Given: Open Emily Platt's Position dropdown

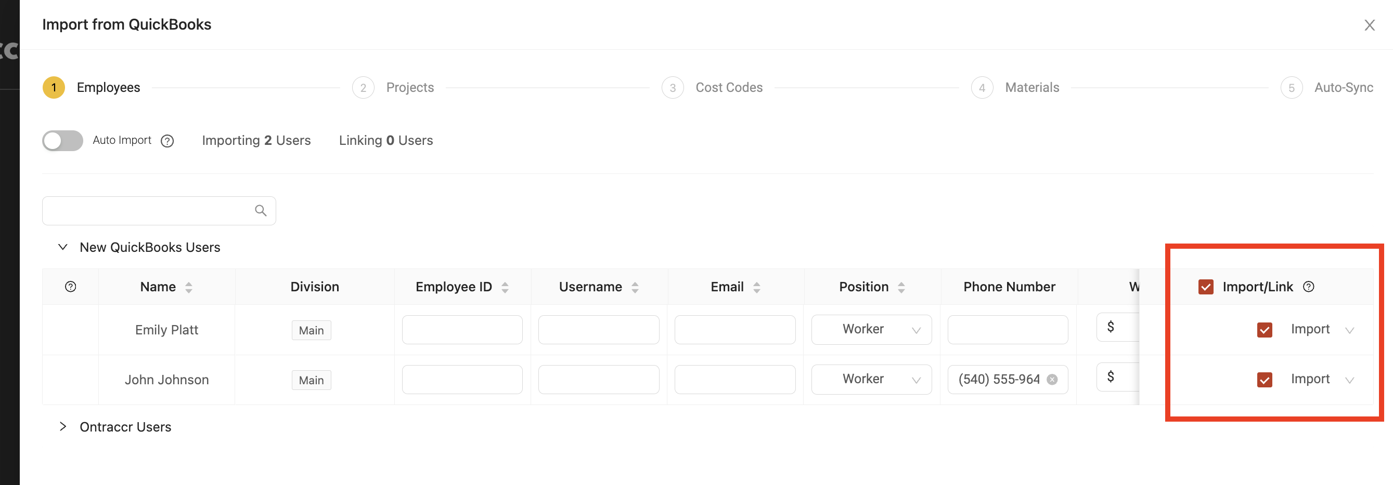Looking at the screenshot, I should pos(871,329).
